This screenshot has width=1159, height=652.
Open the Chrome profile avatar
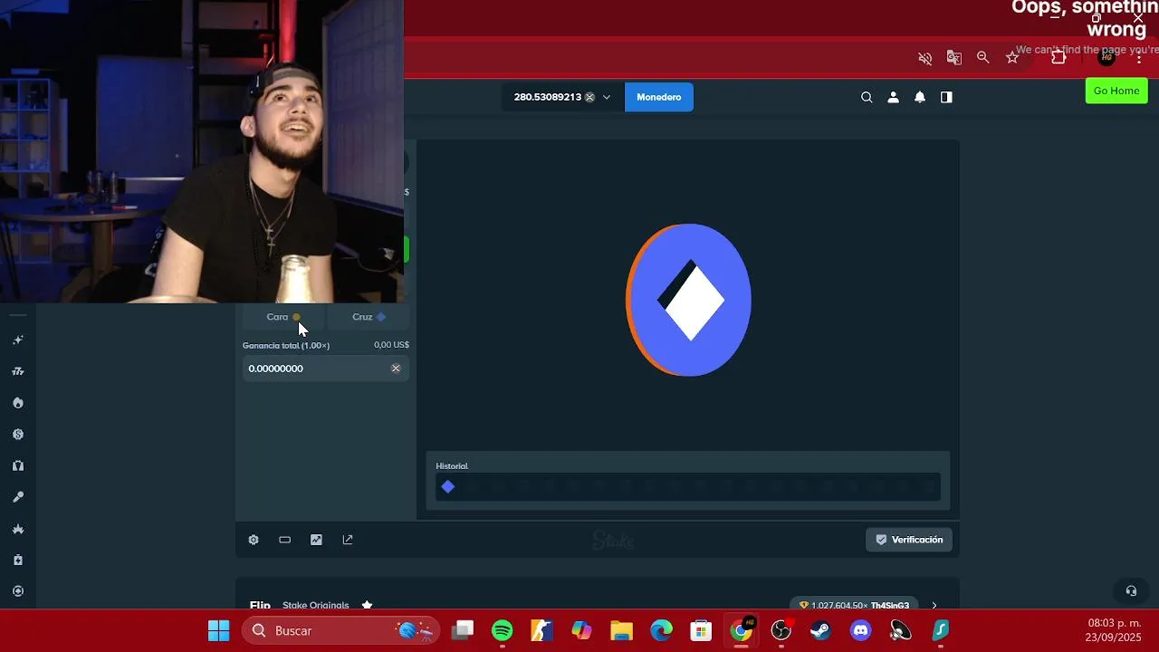click(x=1106, y=58)
